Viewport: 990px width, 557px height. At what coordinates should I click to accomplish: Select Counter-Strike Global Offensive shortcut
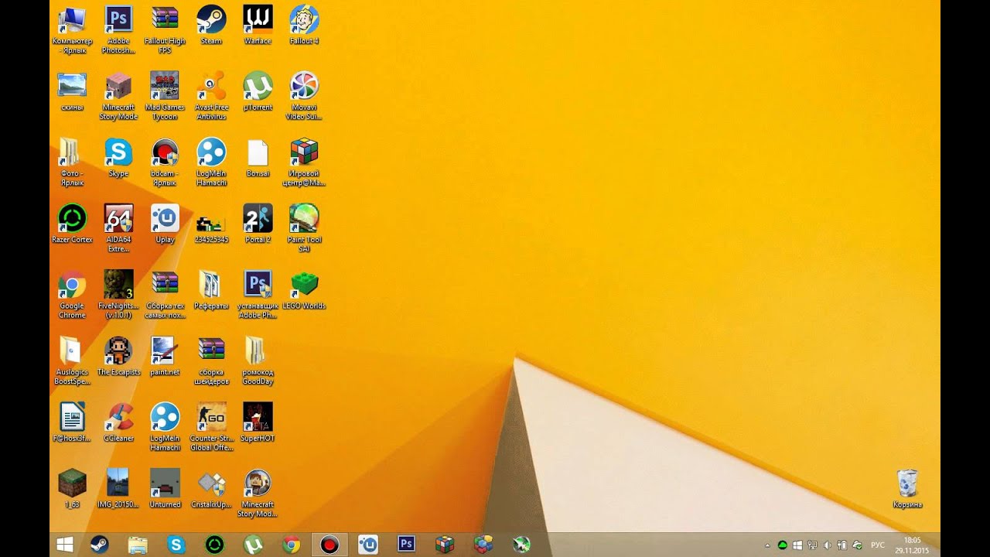[x=211, y=427]
